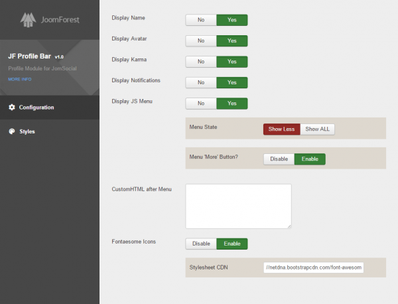Set Display Karma to Yes
This screenshot has width=398, height=304.
click(232, 62)
